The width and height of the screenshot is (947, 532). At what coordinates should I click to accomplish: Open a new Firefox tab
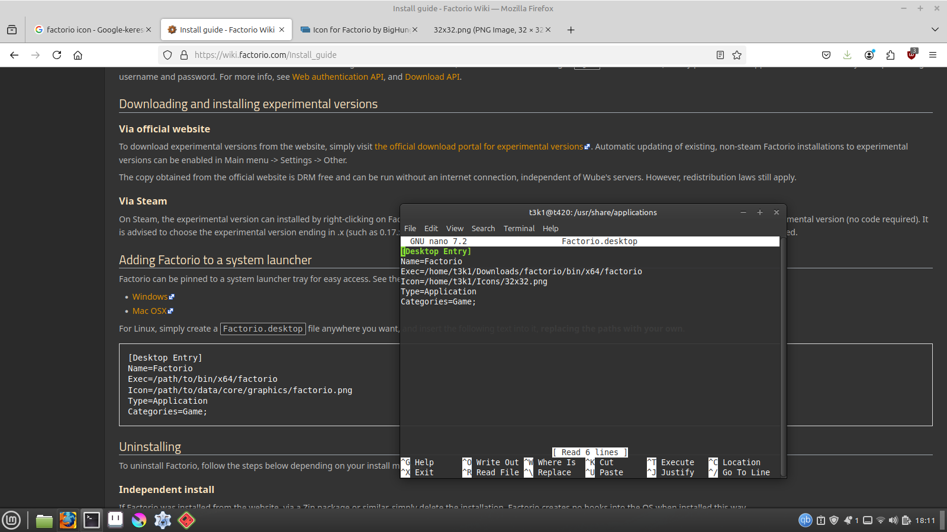pyautogui.click(x=571, y=30)
